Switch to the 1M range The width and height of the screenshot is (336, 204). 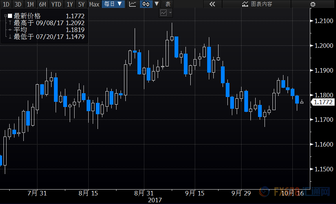pyautogui.click(x=30, y=4)
